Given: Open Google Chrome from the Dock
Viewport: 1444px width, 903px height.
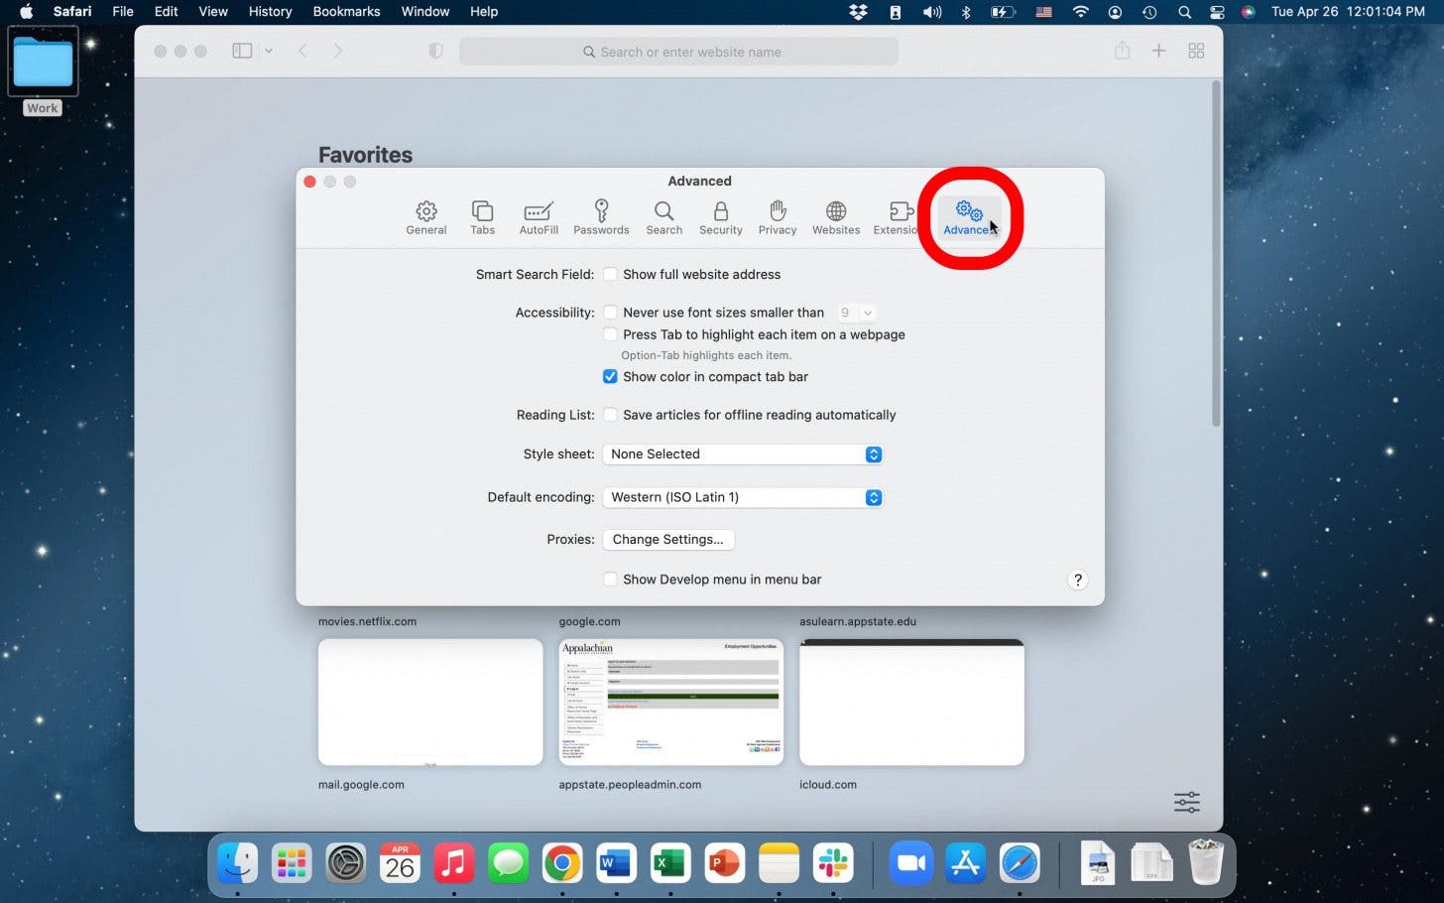Looking at the screenshot, I should (562, 863).
